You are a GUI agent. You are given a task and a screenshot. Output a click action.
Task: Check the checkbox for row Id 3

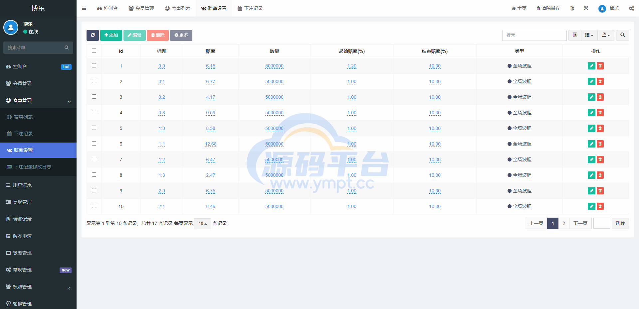point(94,97)
